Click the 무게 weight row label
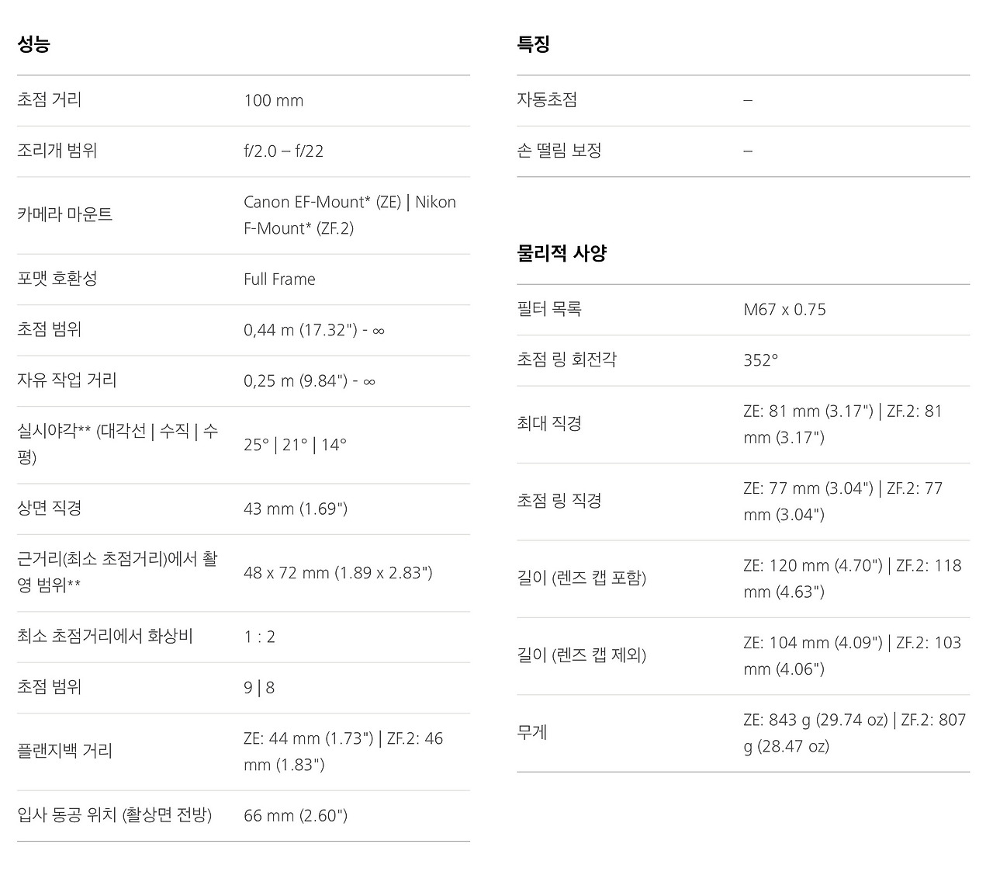The width and height of the screenshot is (993, 875). [x=532, y=733]
